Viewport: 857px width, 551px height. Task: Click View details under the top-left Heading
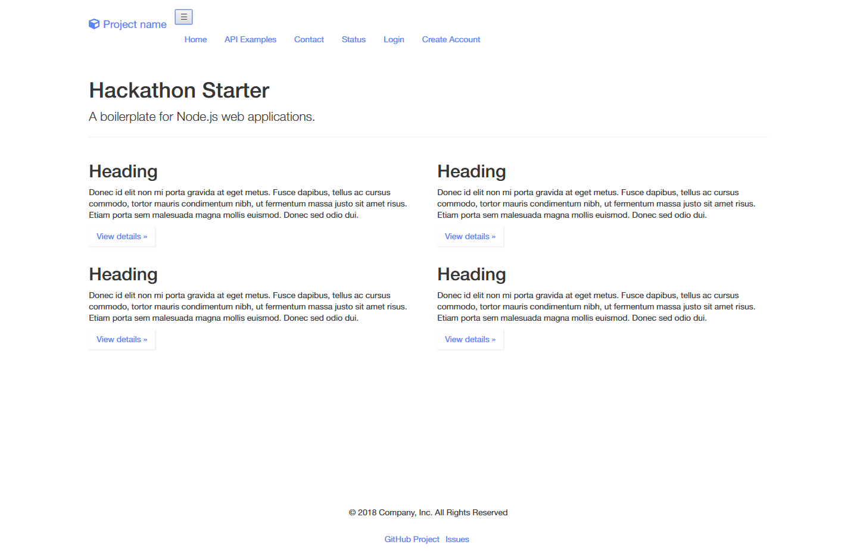coord(121,236)
